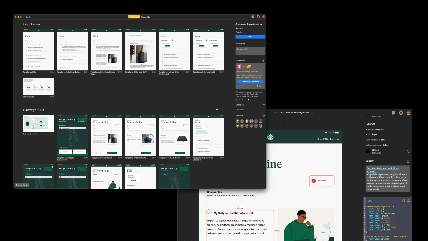This screenshot has width=428, height=241.
Task: Click the #black color swatch
Action: [368, 151]
